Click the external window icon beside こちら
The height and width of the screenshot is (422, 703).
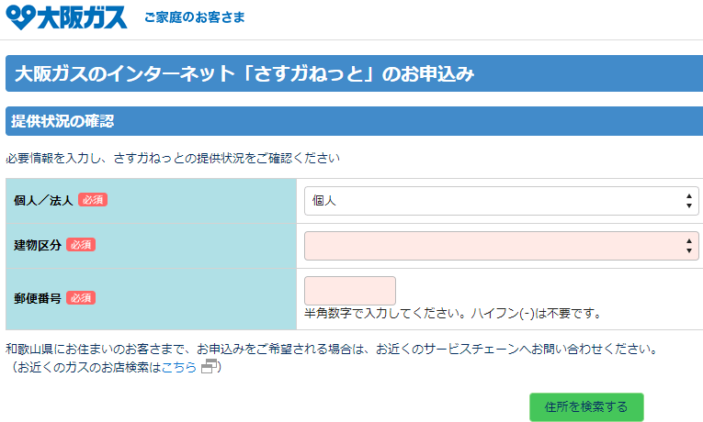click(209, 366)
